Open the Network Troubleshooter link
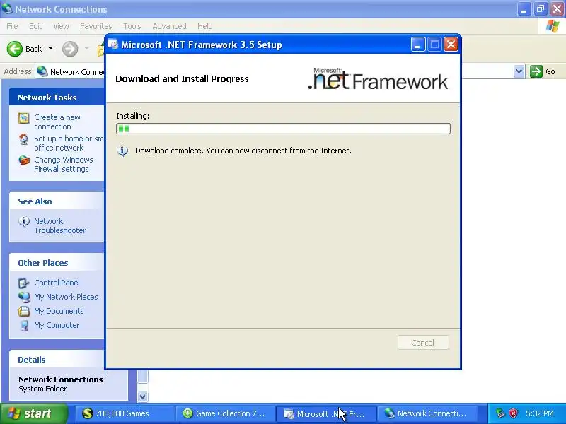The height and width of the screenshot is (424, 566). (60, 225)
